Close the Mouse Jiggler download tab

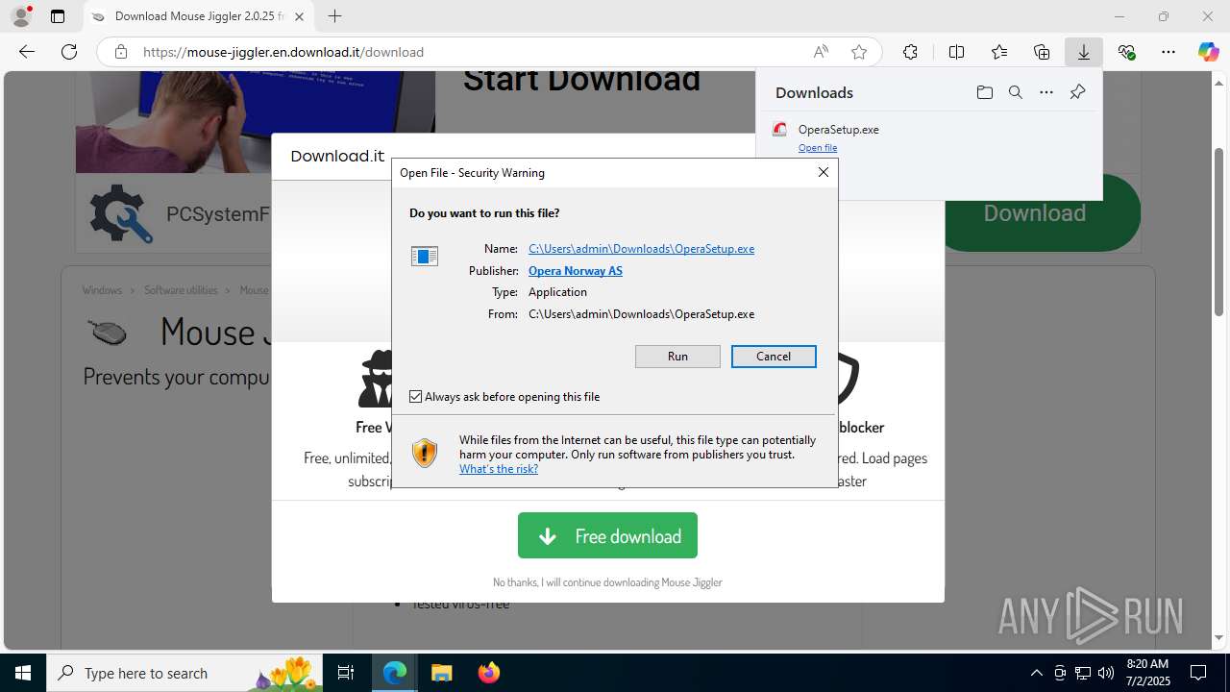[300, 16]
